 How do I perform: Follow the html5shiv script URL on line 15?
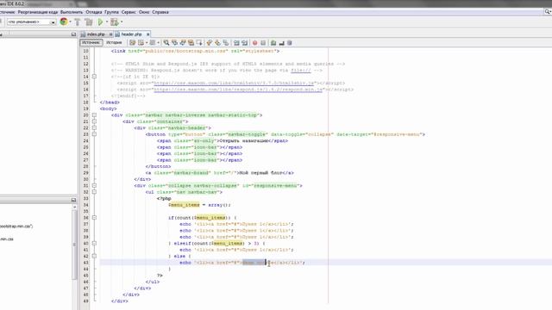(x=234, y=83)
